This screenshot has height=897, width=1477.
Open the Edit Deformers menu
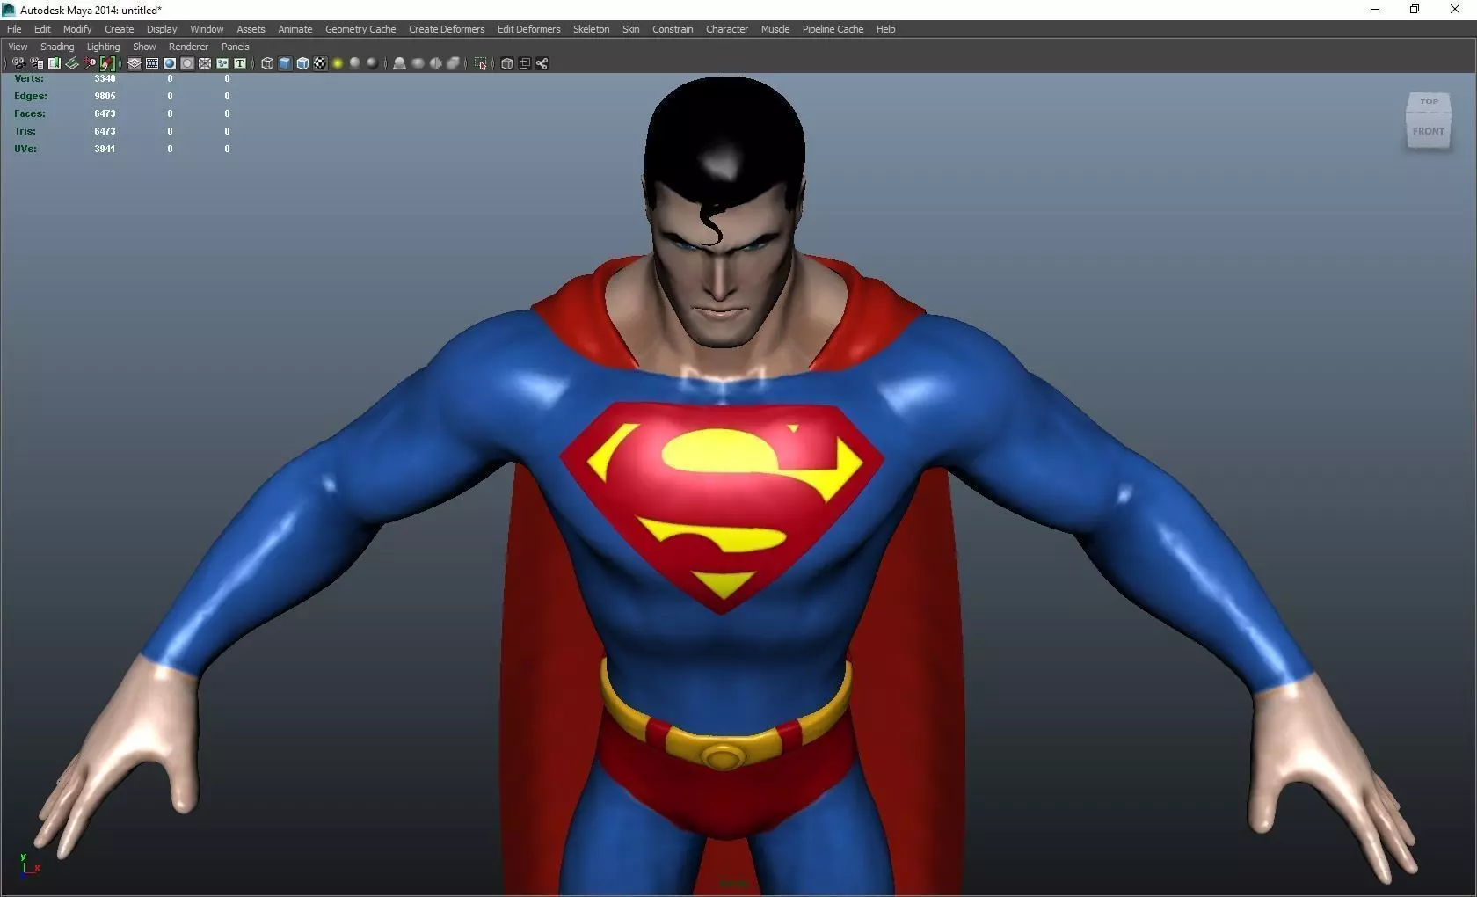[528, 29]
